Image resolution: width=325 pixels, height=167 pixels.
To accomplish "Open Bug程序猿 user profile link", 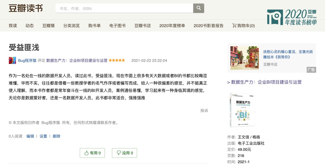I will click(27, 60).
